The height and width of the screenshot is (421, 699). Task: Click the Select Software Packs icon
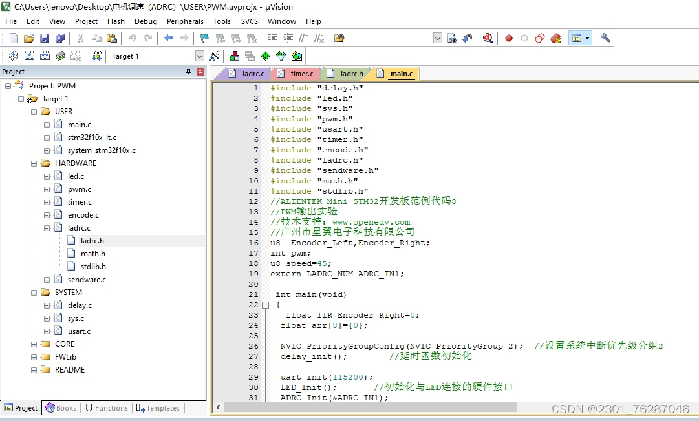281,56
